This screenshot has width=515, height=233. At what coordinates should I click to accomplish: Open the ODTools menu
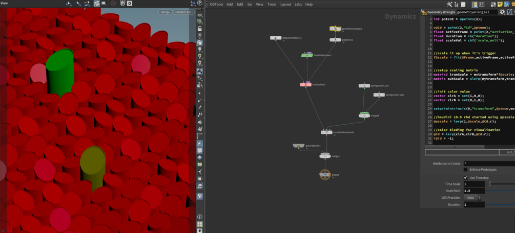click(216, 5)
